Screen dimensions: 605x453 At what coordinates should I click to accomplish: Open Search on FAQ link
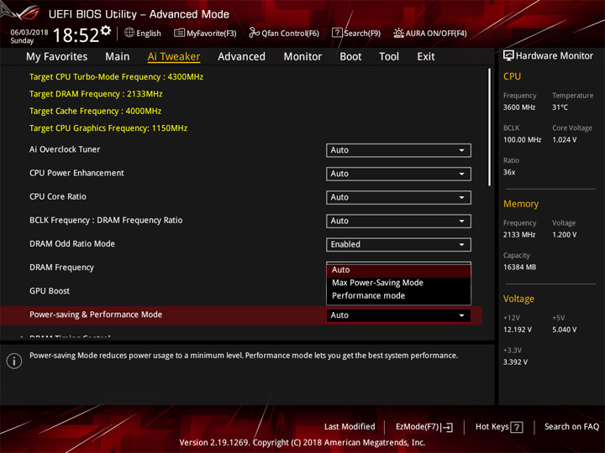572,427
